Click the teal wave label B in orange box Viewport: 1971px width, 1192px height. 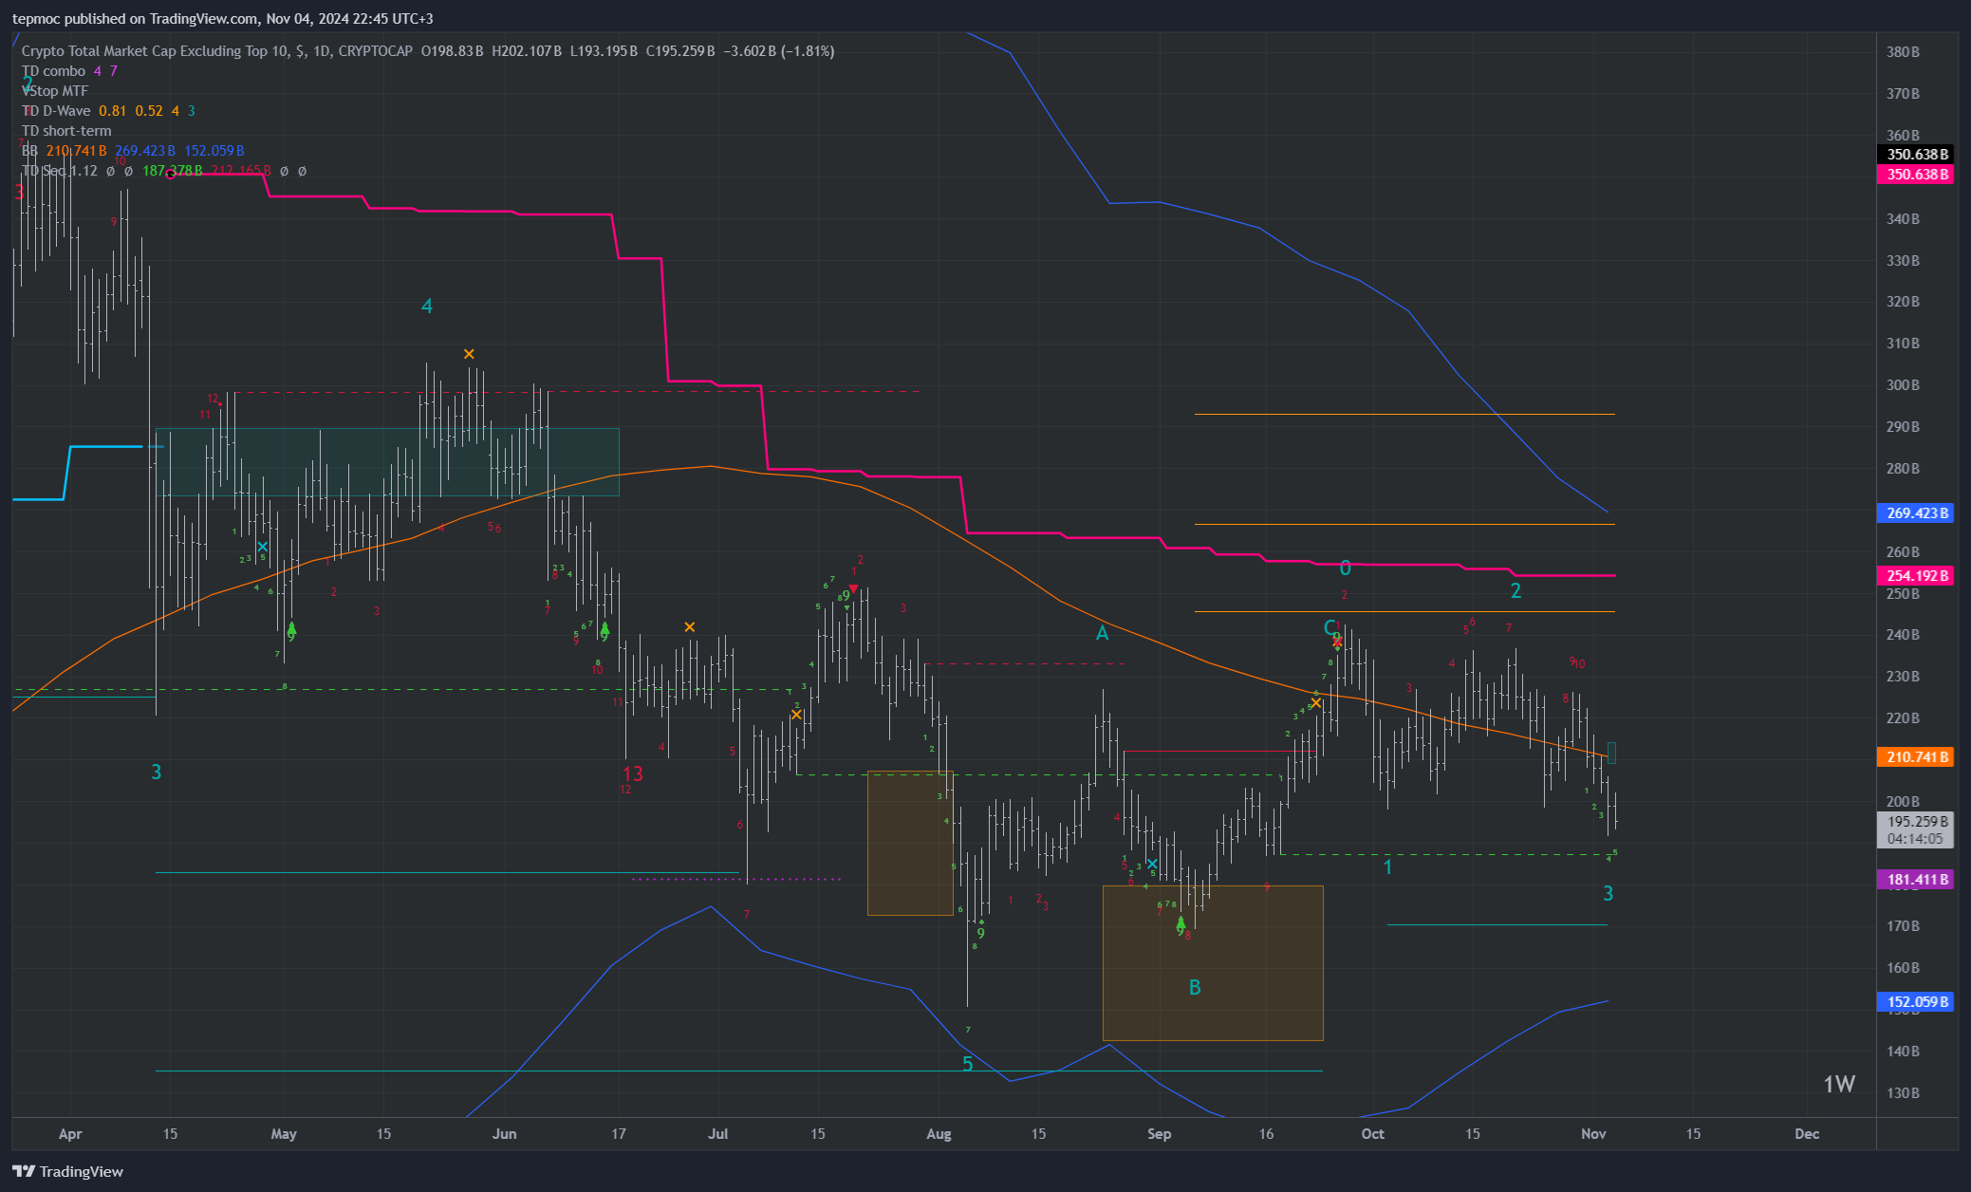point(1195,988)
